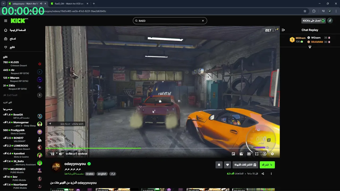Enable picture-in-picture mini player

(233, 154)
